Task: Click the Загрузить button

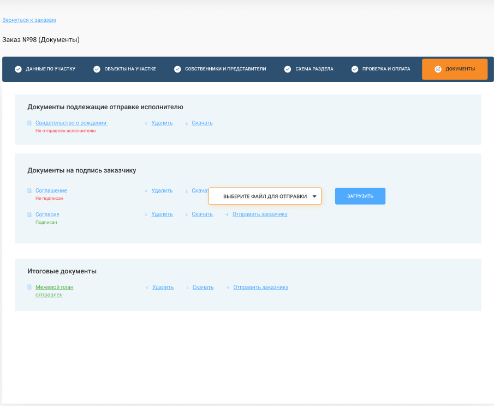Action: click(x=360, y=196)
